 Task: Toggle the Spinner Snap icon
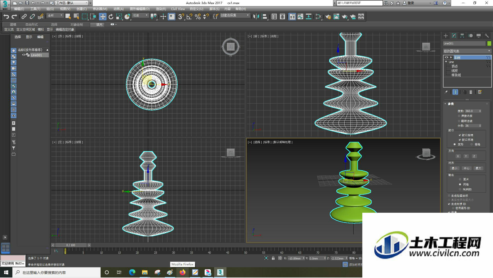coord(206,17)
